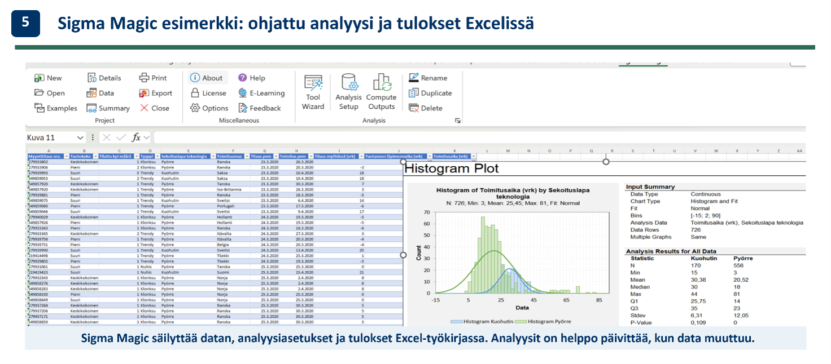Open a project with the Open icon

[x=39, y=93]
